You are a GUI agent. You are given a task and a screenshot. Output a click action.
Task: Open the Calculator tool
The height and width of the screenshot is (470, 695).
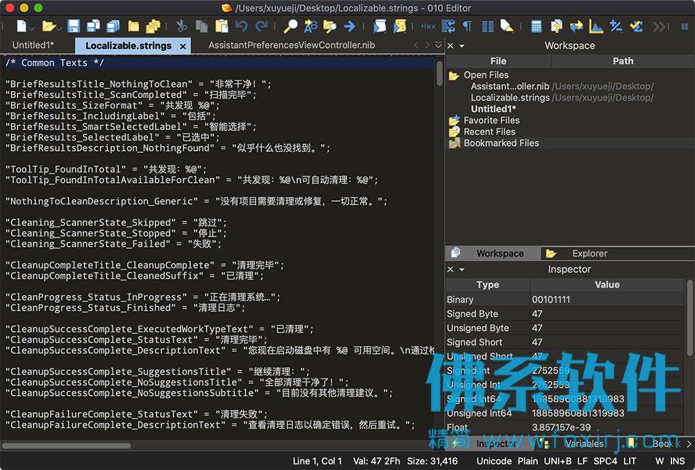(x=537, y=26)
